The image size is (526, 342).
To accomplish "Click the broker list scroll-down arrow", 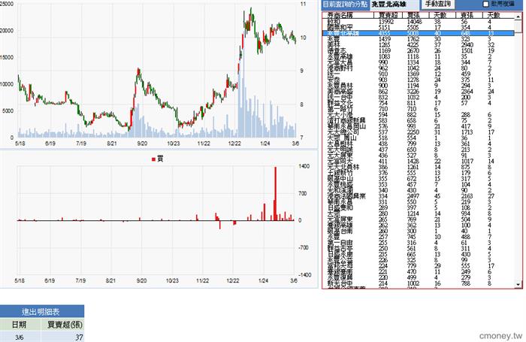I will [518, 285].
